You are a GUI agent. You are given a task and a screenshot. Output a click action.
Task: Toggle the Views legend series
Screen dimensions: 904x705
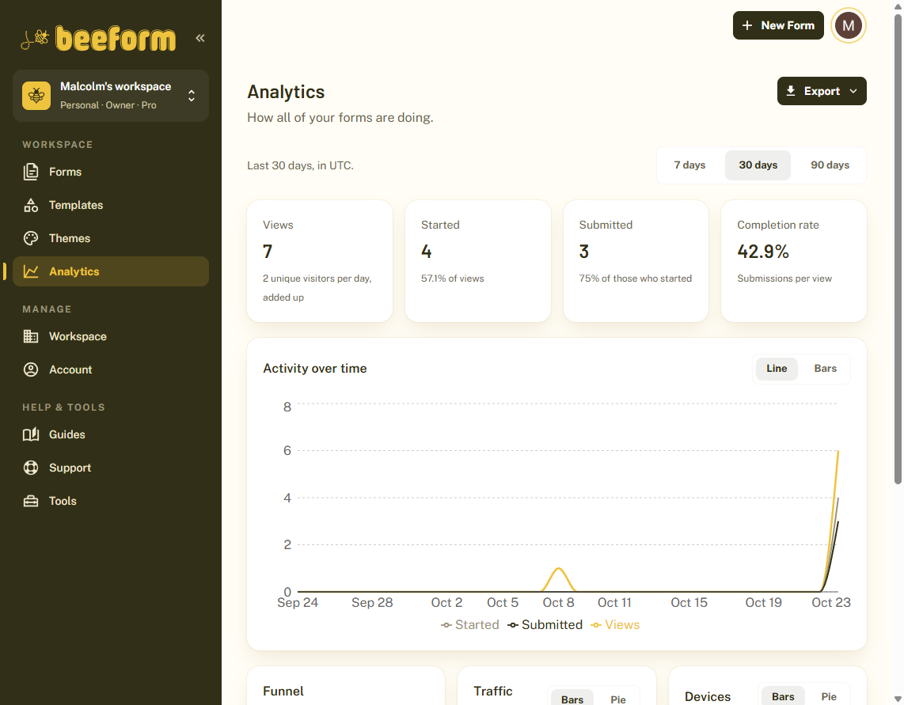pyautogui.click(x=615, y=625)
